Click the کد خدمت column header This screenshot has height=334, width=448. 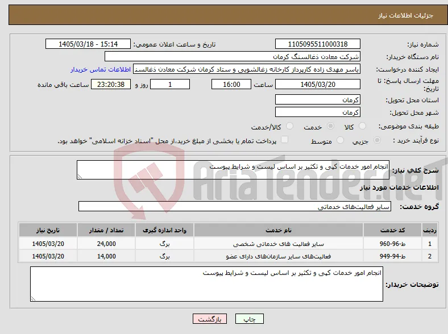(x=393, y=230)
